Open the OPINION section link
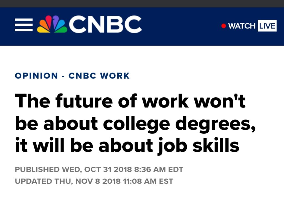The image size is (284, 199). (x=36, y=75)
